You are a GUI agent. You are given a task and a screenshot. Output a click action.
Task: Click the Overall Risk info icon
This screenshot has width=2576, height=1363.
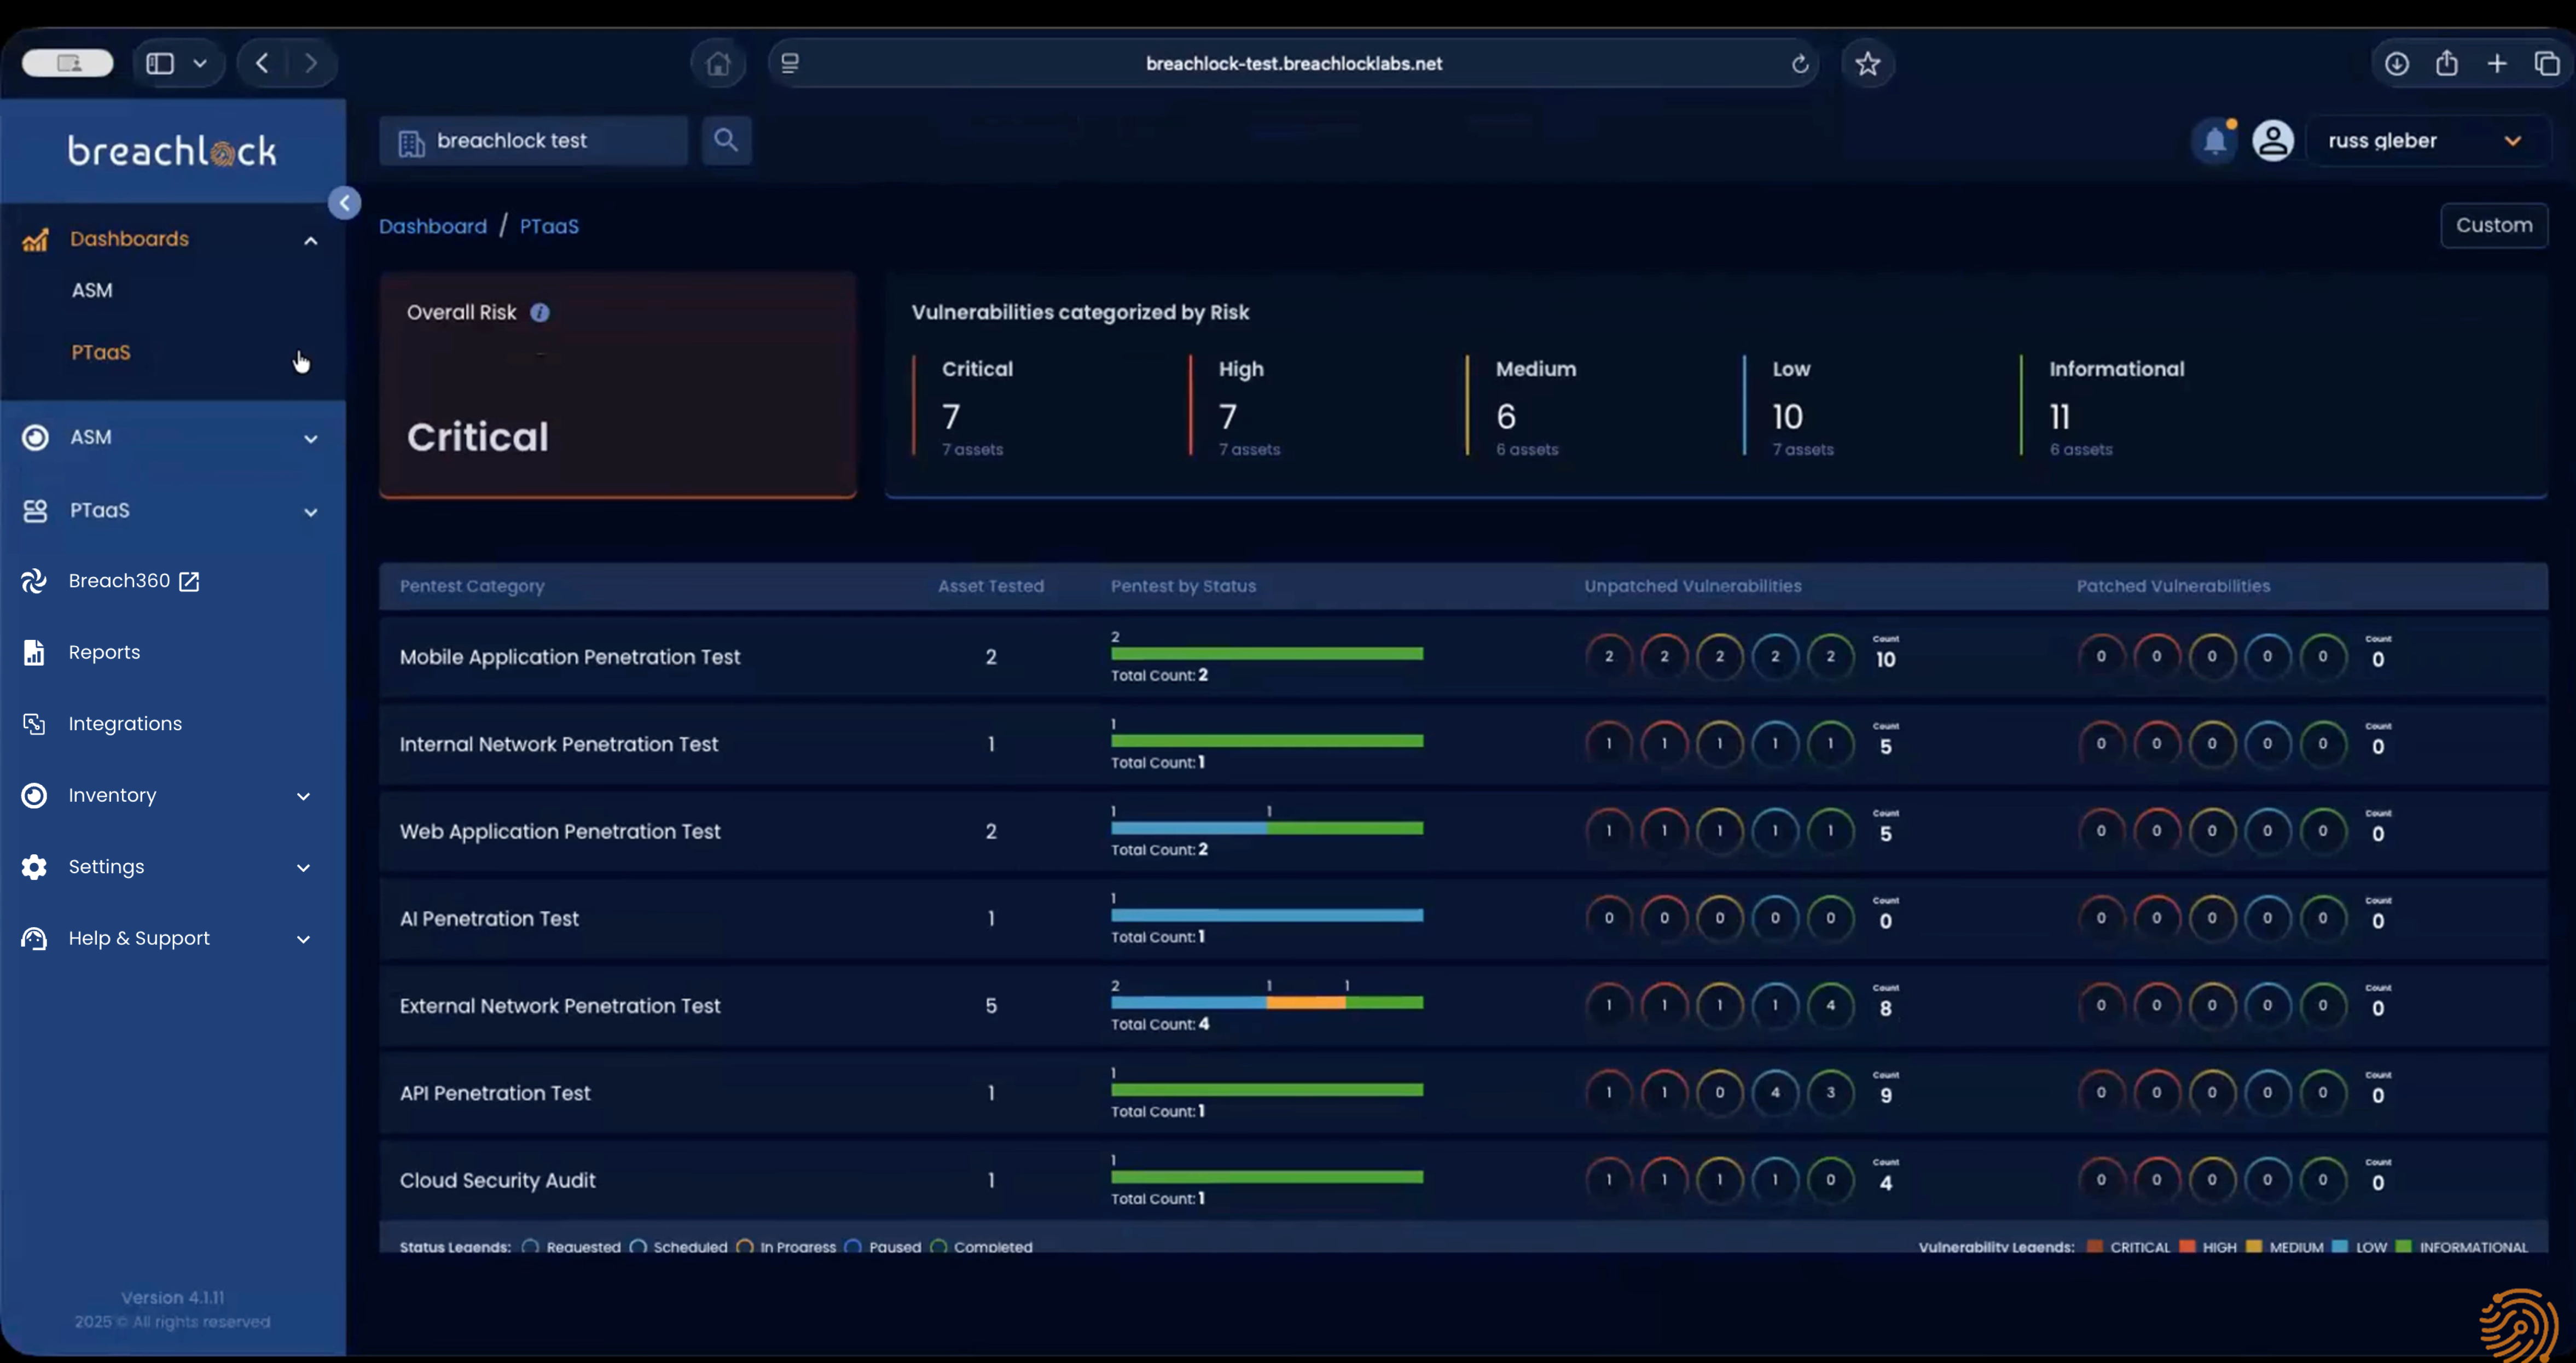540,313
